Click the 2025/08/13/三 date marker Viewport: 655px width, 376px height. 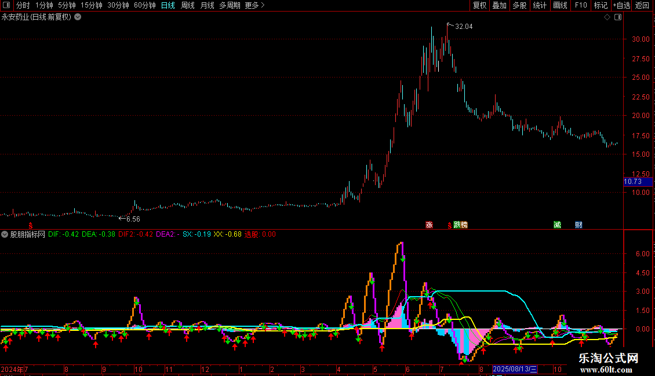pyautogui.click(x=515, y=369)
